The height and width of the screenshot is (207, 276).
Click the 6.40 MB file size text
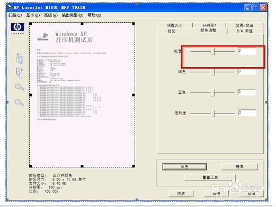pyautogui.click(x=59, y=183)
